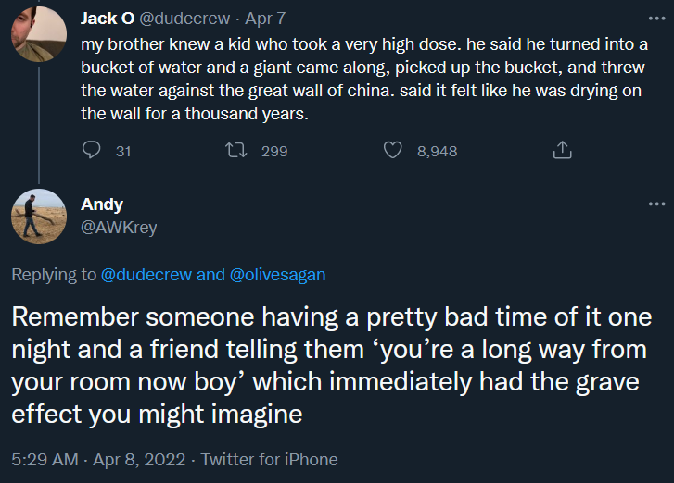This screenshot has width=674, height=483.
Task: Open Andy's profile picture
Action: pos(37,219)
